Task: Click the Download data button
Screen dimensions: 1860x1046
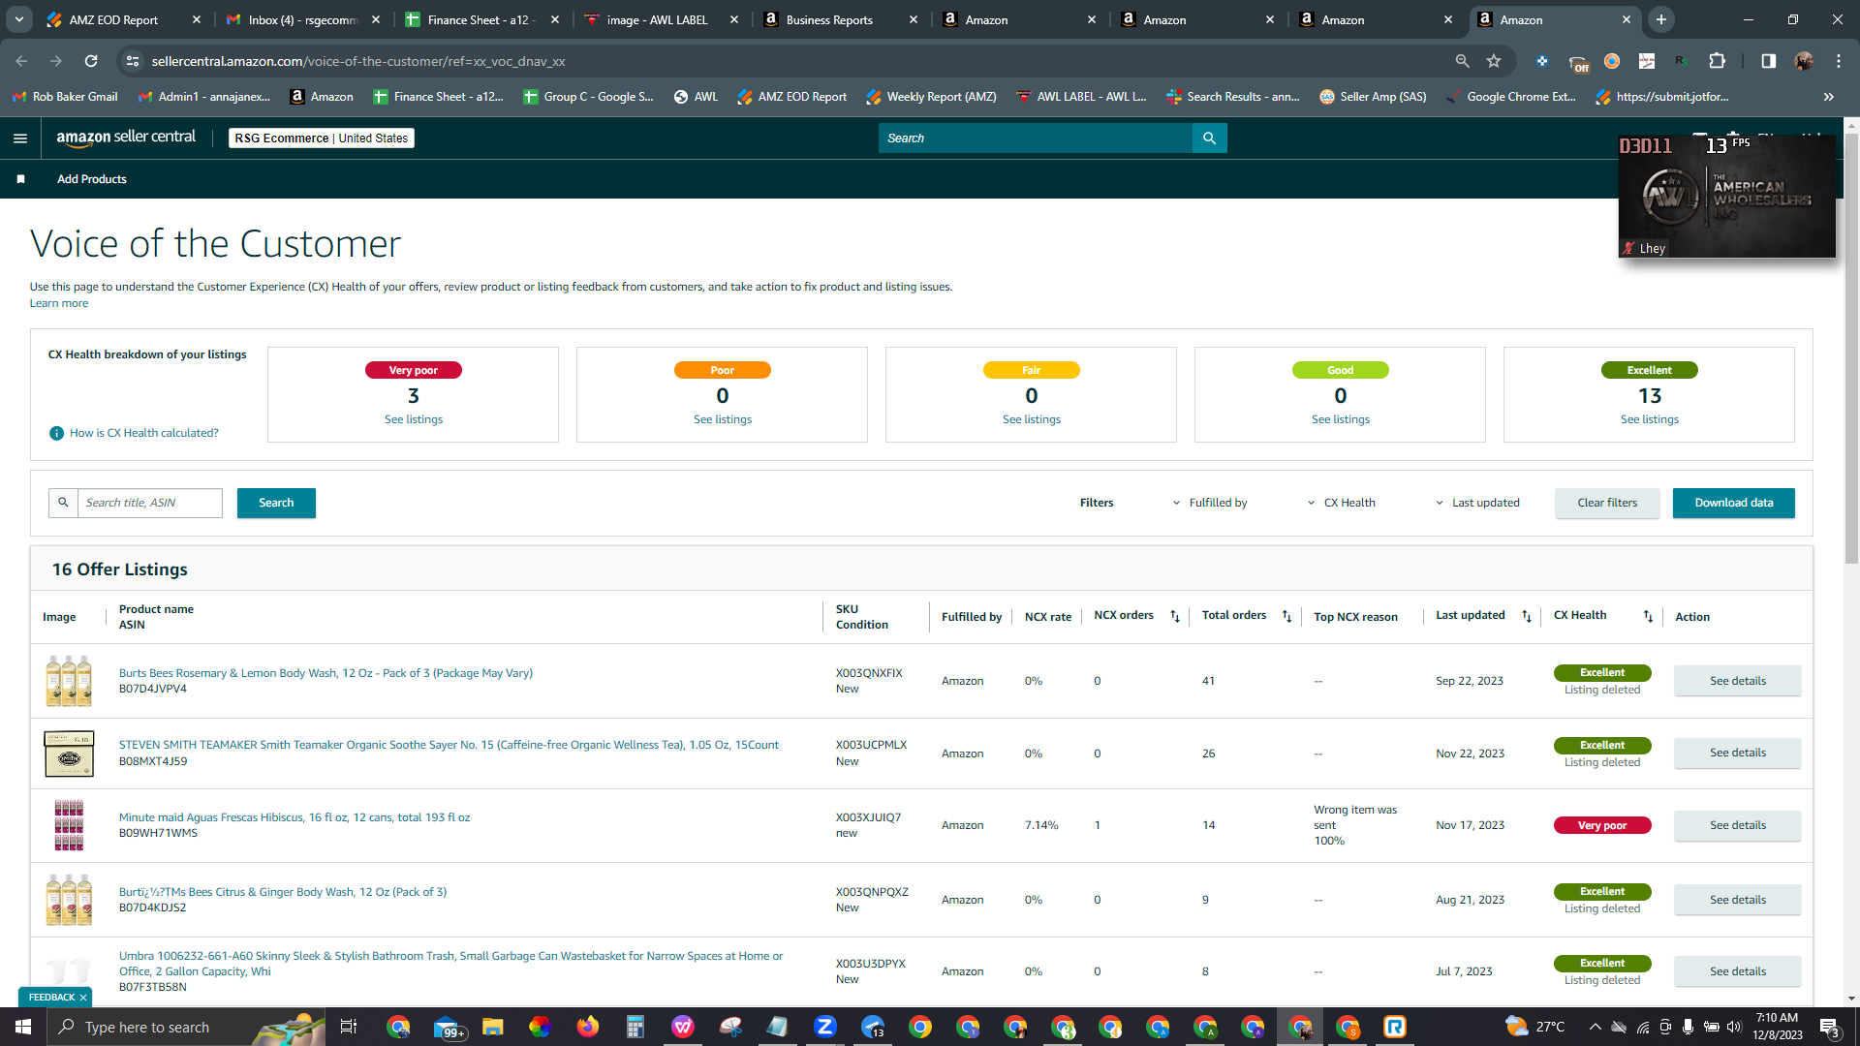Action: (1733, 503)
